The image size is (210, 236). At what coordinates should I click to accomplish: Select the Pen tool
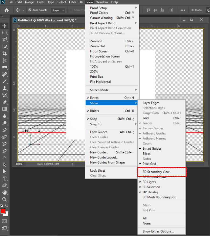click(x=5, y=130)
